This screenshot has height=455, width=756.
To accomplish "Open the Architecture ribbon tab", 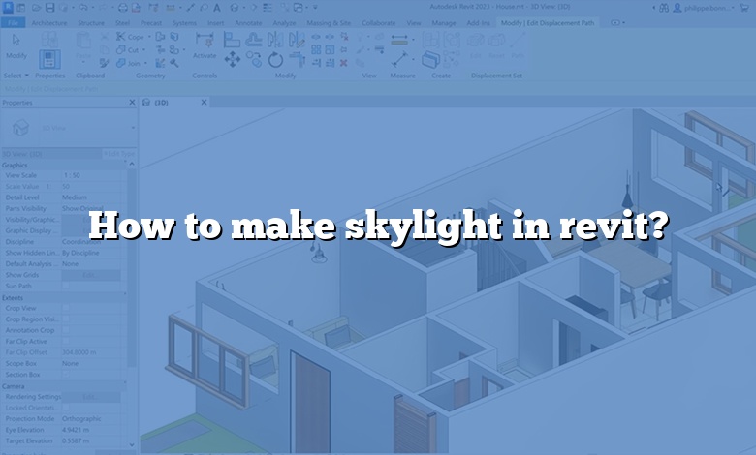I will [49, 22].
